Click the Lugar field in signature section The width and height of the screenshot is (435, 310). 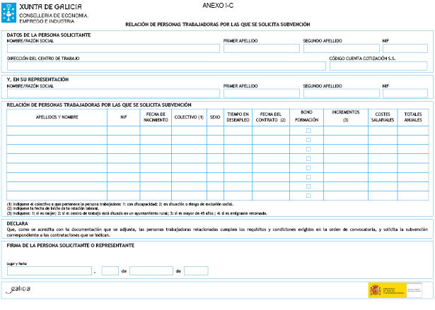click(x=50, y=270)
